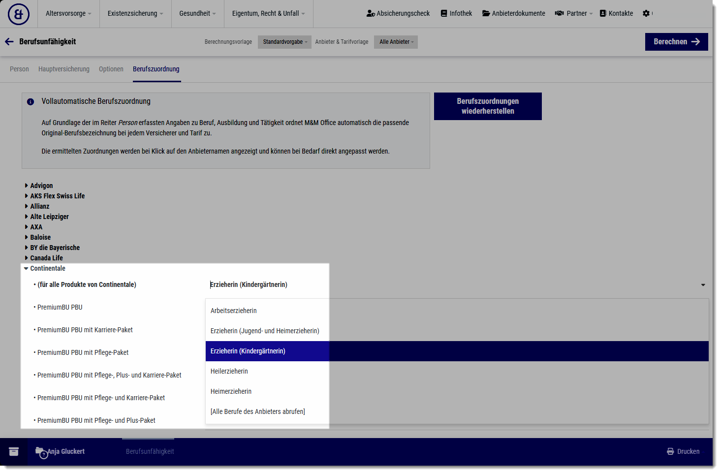The width and height of the screenshot is (720, 473).
Task: Collapse the Continentale provider section
Action: click(x=47, y=268)
